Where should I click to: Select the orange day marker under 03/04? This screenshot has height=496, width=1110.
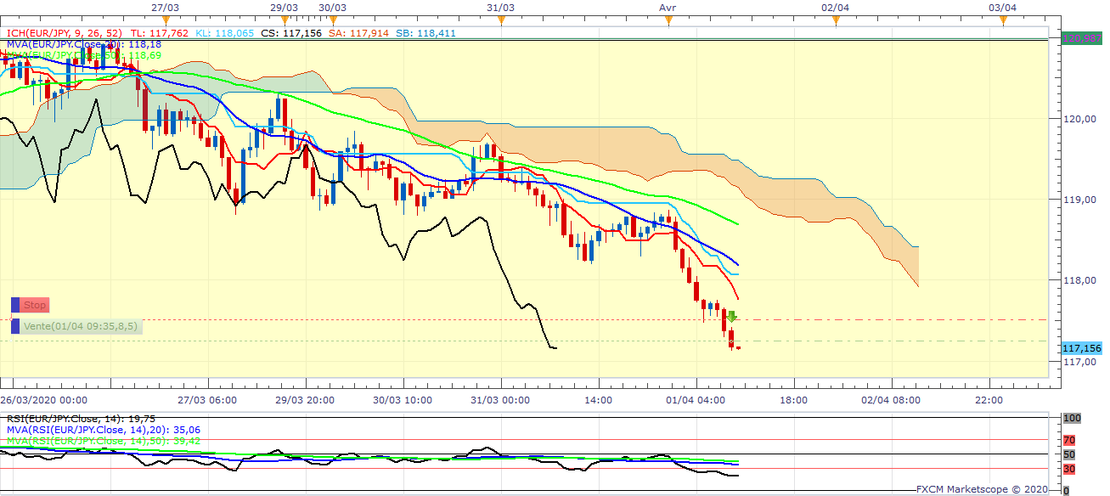(1003, 20)
